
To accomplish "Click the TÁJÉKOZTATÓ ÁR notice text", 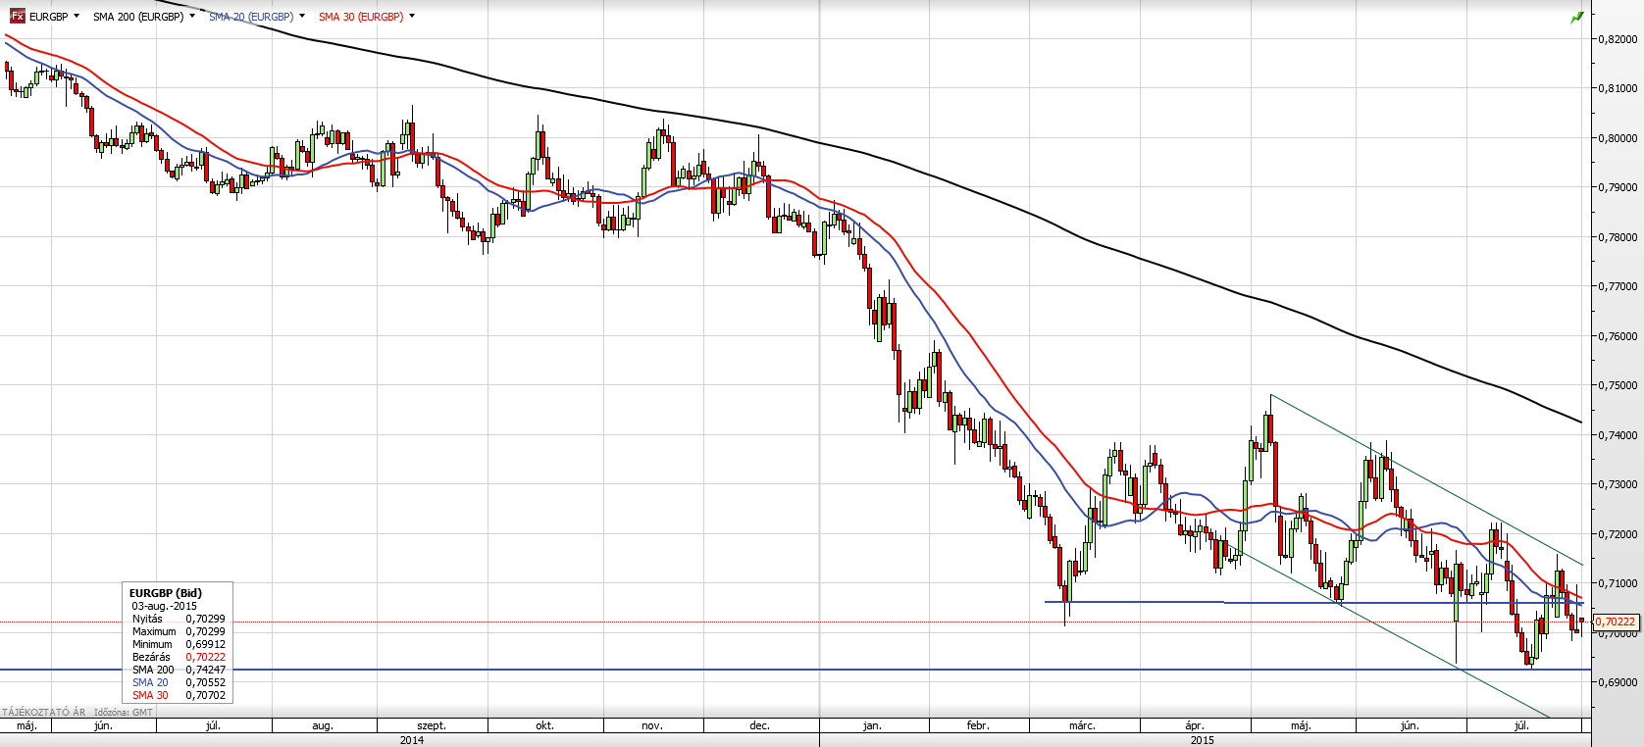I will tap(44, 712).
